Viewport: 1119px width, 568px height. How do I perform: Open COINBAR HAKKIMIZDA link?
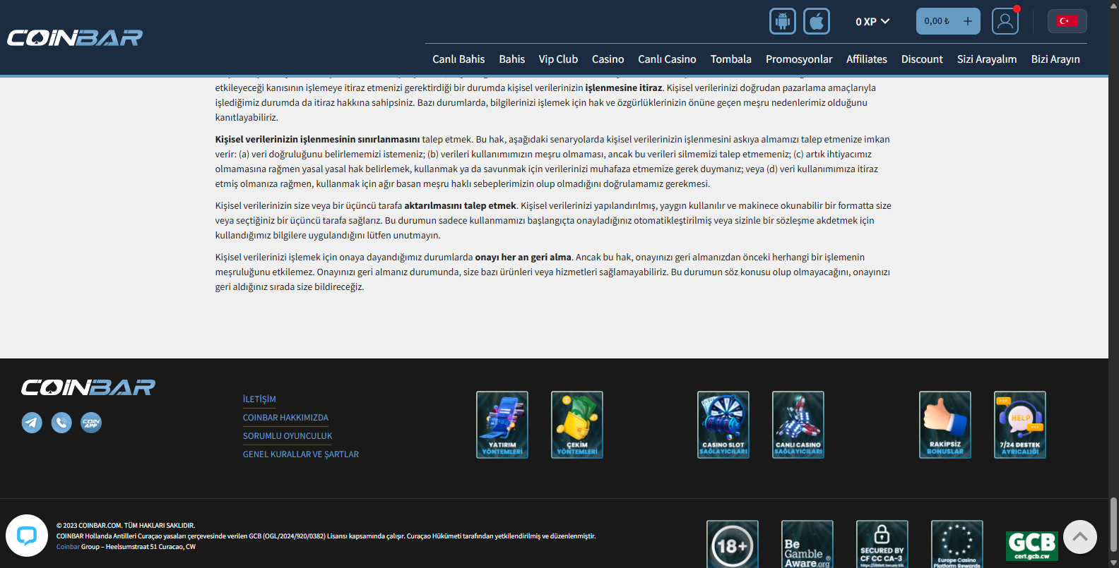[x=285, y=418]
